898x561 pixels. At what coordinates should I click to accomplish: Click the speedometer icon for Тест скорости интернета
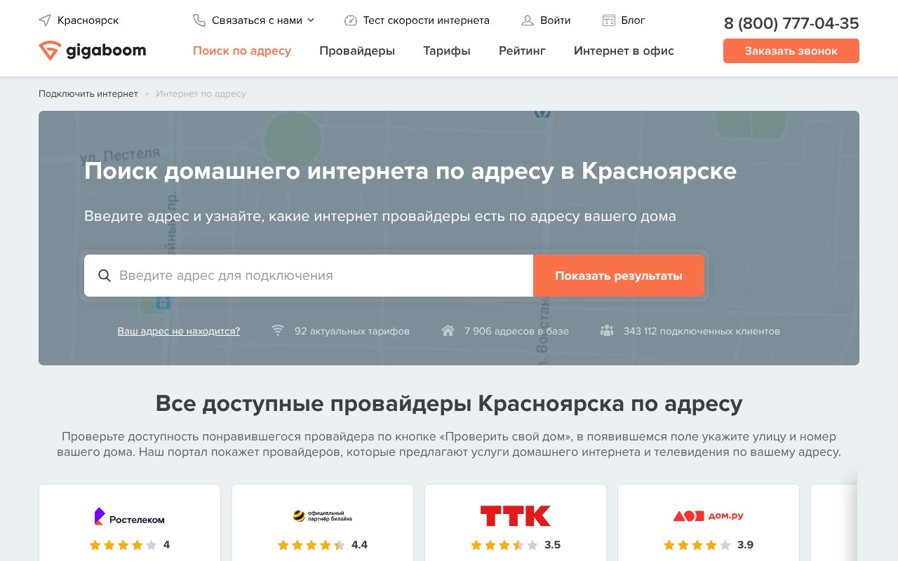tap(351, 20)
